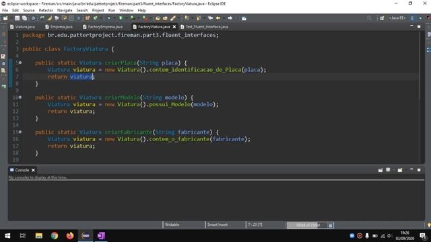
Task: Maximize the Console view
Action: click(419, 170)
